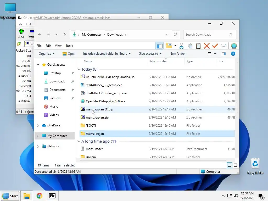Screen dimensions: 268x201
Task: Open the File menu in Explorer
Action: 39,46
